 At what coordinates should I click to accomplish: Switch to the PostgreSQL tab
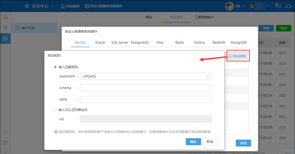coord(140,42)
